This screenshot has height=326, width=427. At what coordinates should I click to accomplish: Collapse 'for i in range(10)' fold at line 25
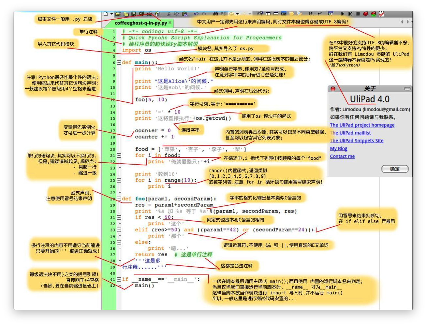pyautogui.click(x=119, y=180)
